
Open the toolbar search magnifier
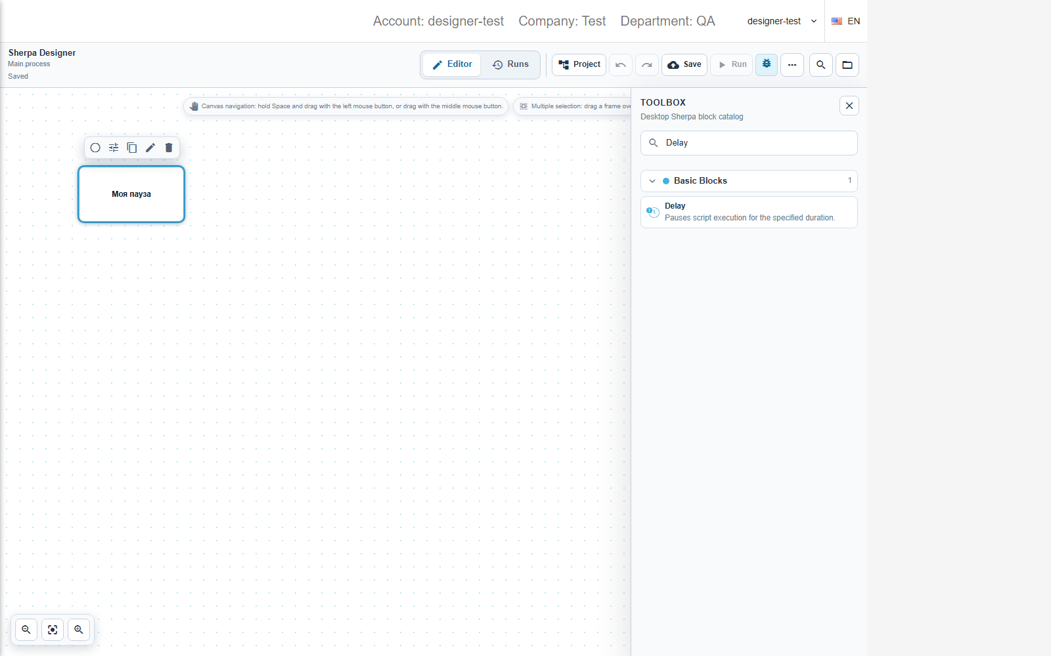pos(821,65)
